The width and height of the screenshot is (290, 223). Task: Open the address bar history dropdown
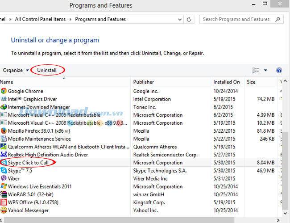click(179, 20)
